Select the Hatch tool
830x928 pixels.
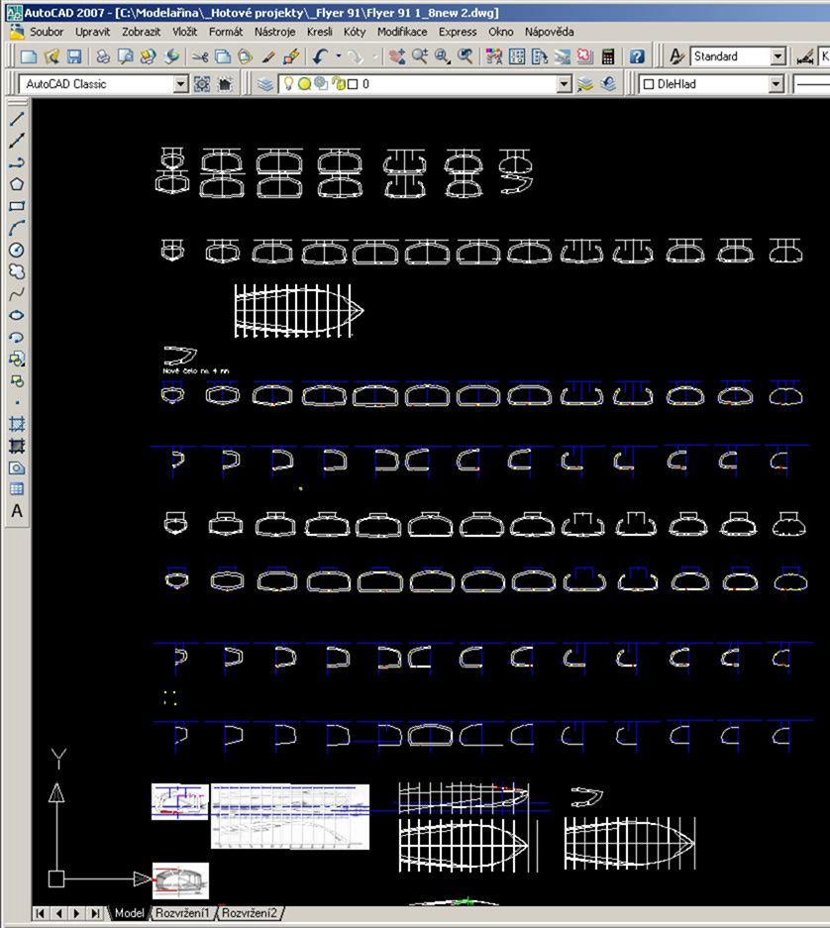(x=17, y=424)
